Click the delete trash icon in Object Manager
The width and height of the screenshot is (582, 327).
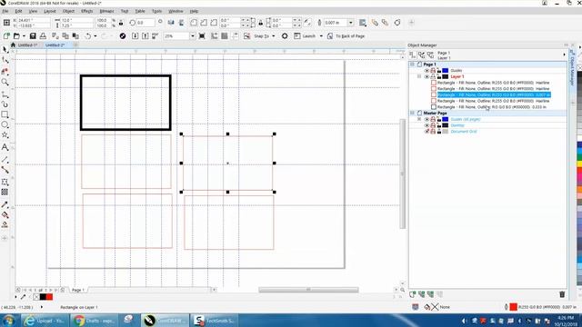tap(562, 294)
